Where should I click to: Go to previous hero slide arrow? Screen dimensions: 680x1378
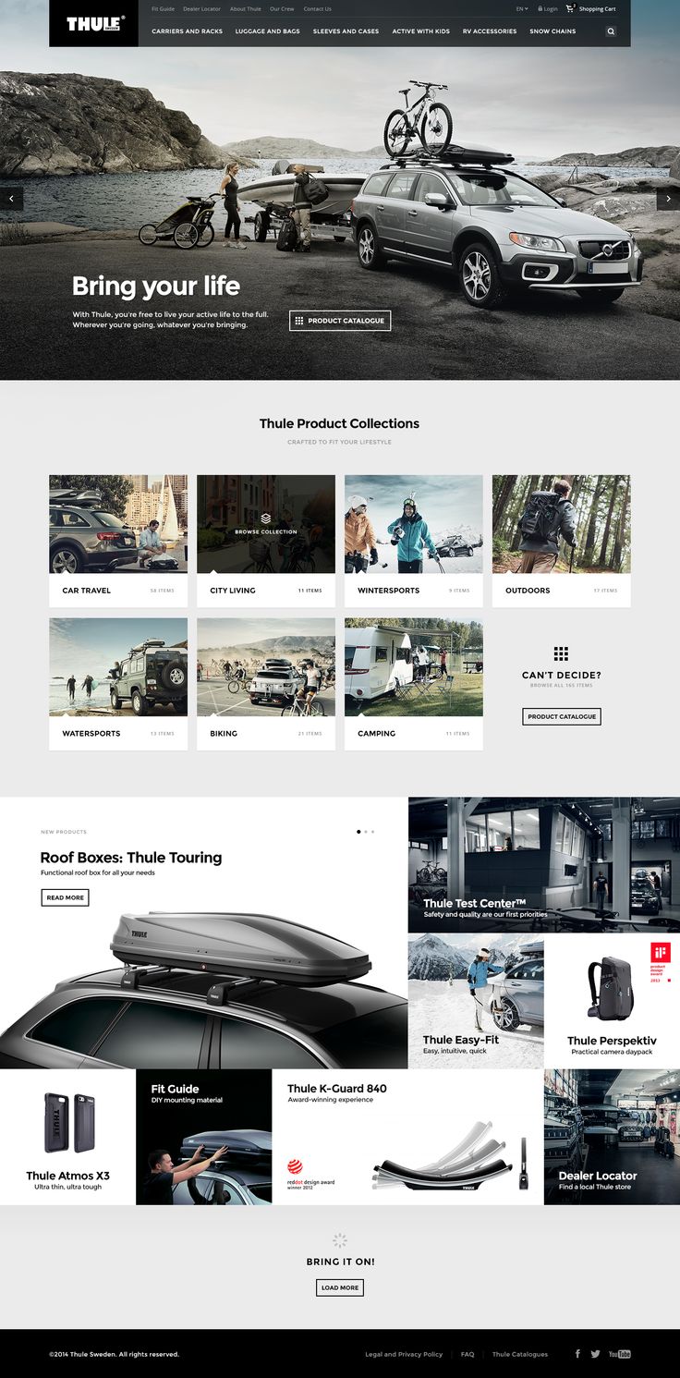pos(11,199)
